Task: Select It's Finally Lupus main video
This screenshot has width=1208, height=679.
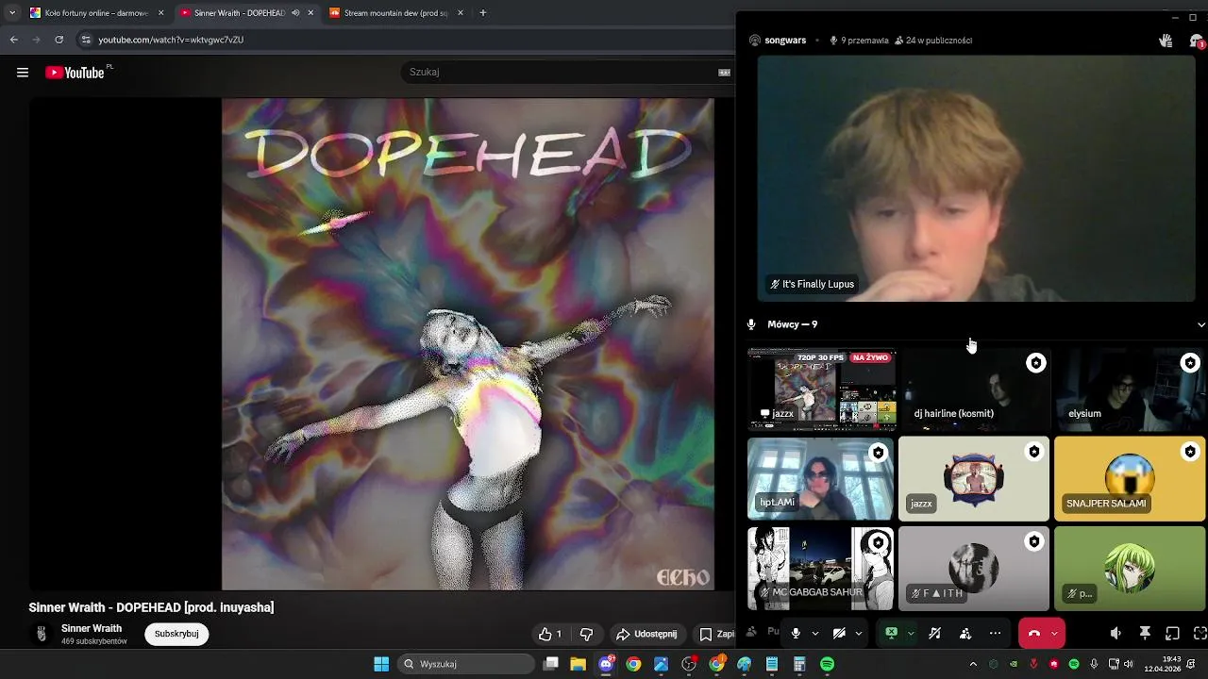Action: pos(977,178)
